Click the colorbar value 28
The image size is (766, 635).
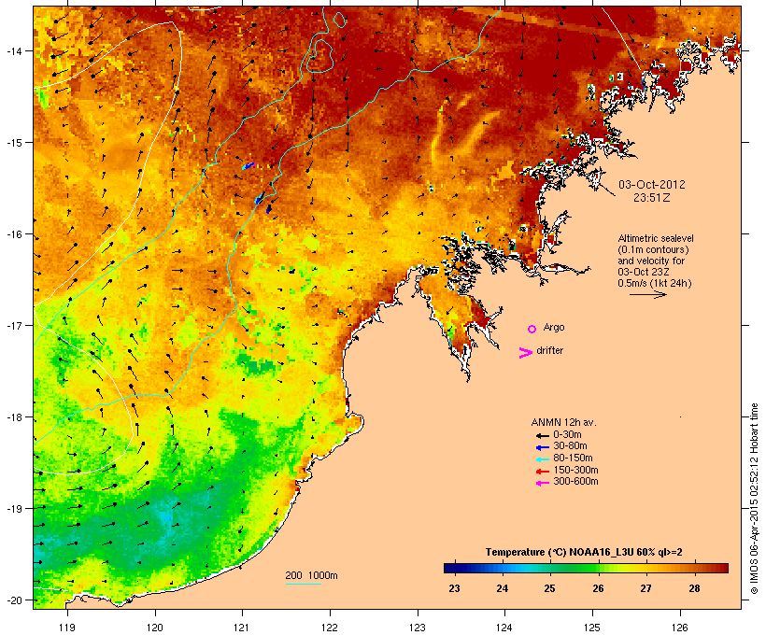click(694, 588)
